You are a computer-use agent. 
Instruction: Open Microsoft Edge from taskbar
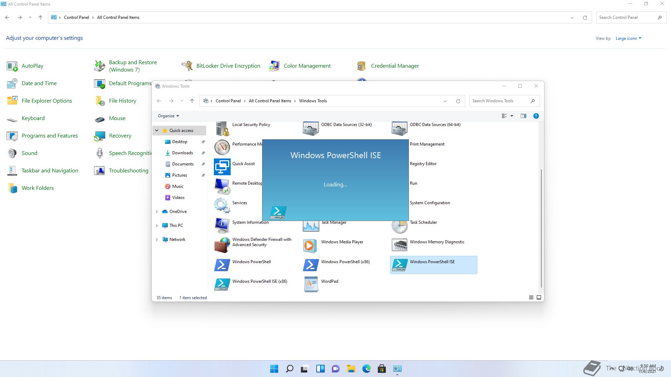point(366,369)
